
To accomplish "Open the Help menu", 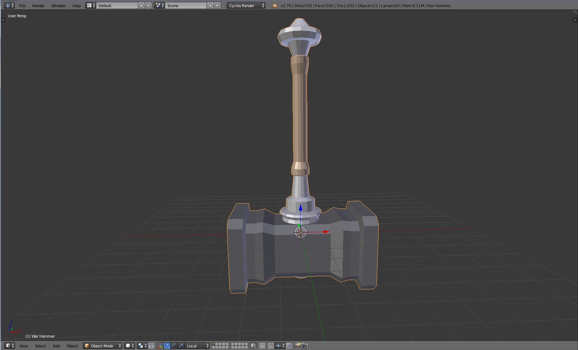I will coord(77,6).
